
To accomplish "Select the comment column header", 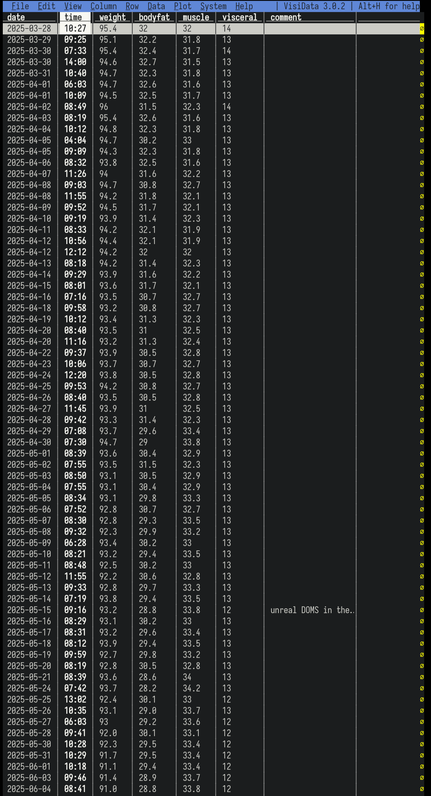I will (286, 17).
